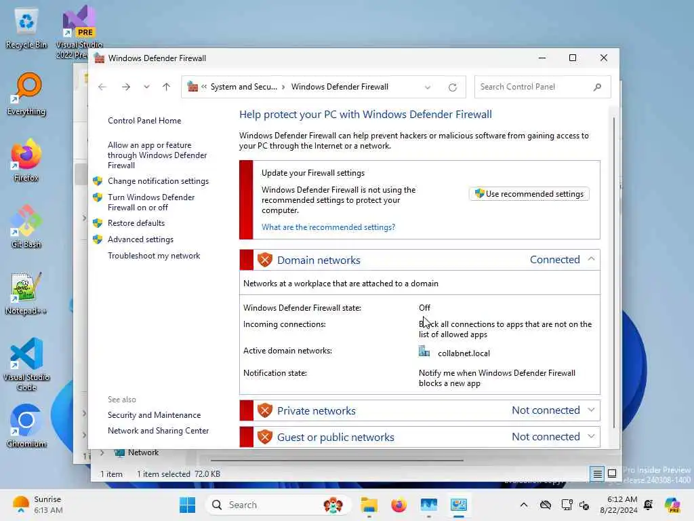Open the Windows Start menu

(188, 505)
